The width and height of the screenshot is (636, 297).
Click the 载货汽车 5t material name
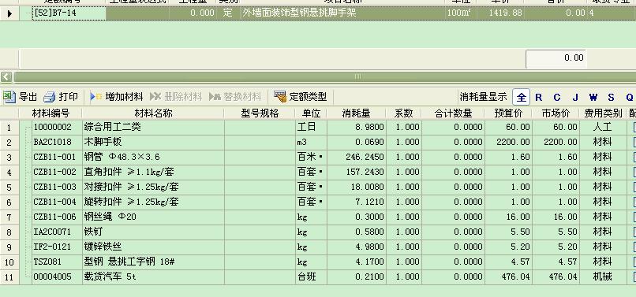(x=110, y=277)
